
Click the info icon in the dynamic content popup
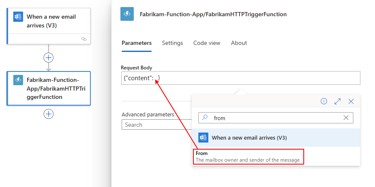(x=324, y=101)
